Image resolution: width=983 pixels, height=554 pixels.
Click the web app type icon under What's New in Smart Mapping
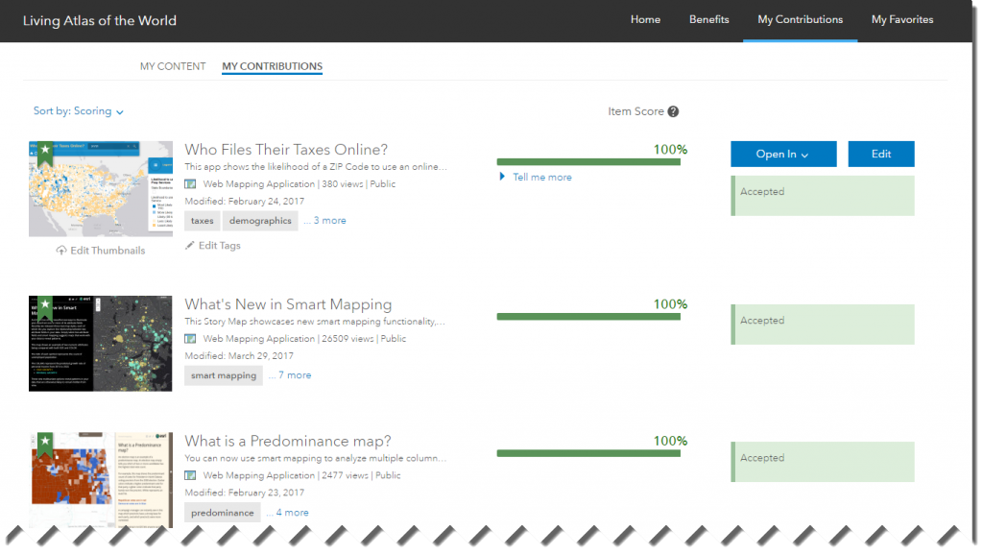tap(190, 338)
